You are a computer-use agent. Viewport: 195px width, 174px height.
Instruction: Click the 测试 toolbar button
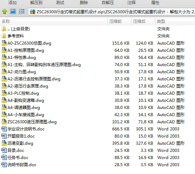tap(60, 2)
